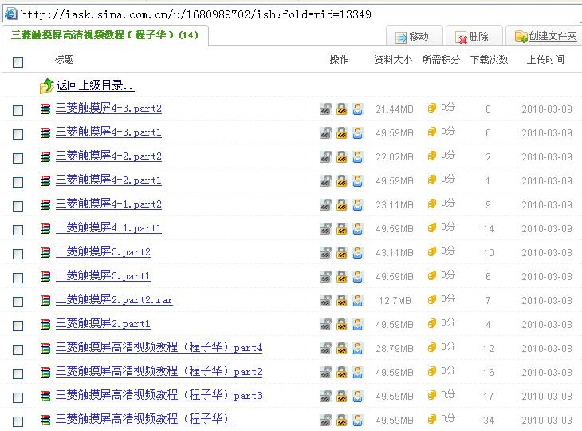
Task: Open the 三菱触摸屏4-2.part2 file link
Action: 108,156
